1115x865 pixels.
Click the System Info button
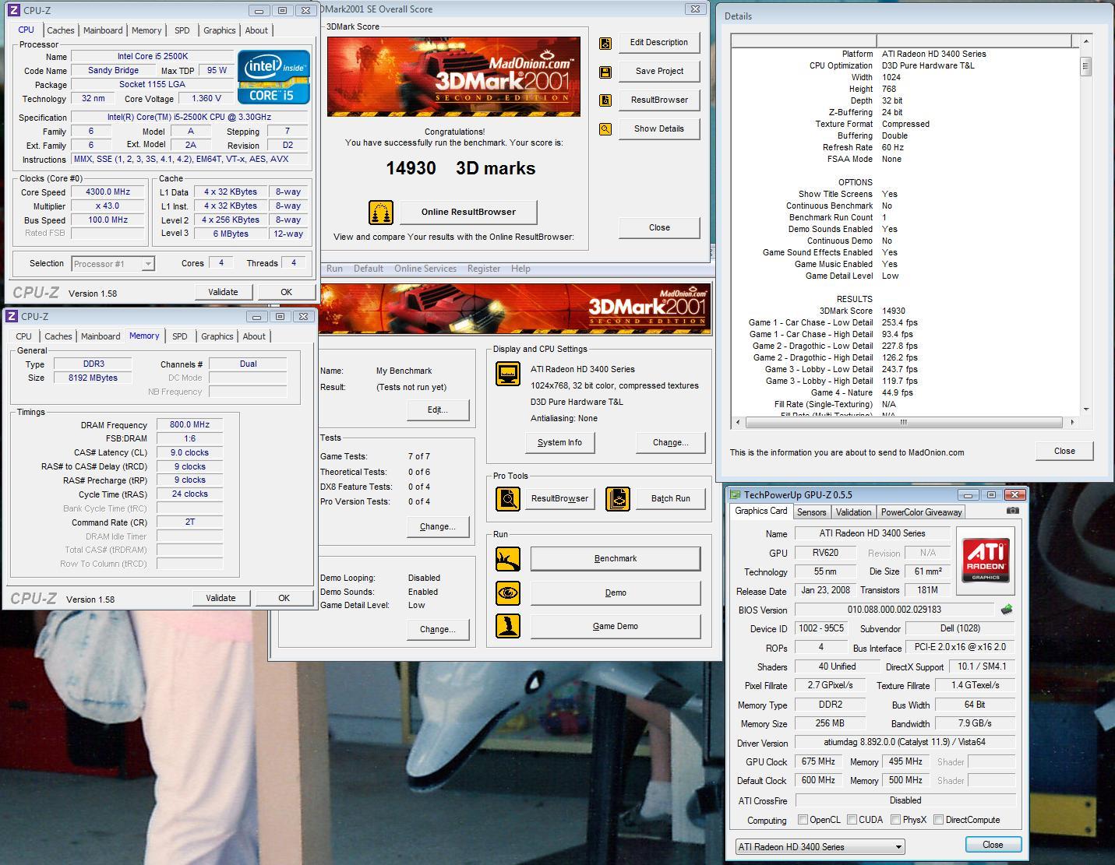pyautogui.click(x=559, y=442)
